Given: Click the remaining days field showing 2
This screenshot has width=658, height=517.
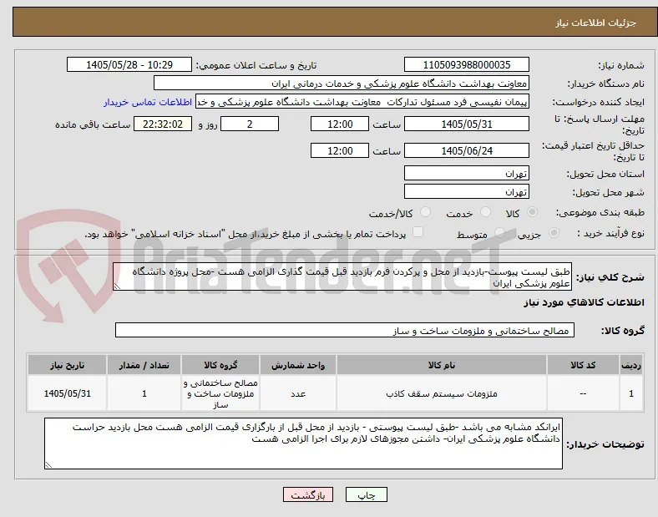Looking at the screenshot, I should tap(250, 124).
